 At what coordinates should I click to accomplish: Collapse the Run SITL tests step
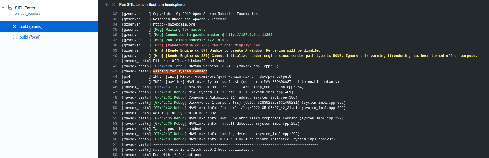[x=107, y=5]
